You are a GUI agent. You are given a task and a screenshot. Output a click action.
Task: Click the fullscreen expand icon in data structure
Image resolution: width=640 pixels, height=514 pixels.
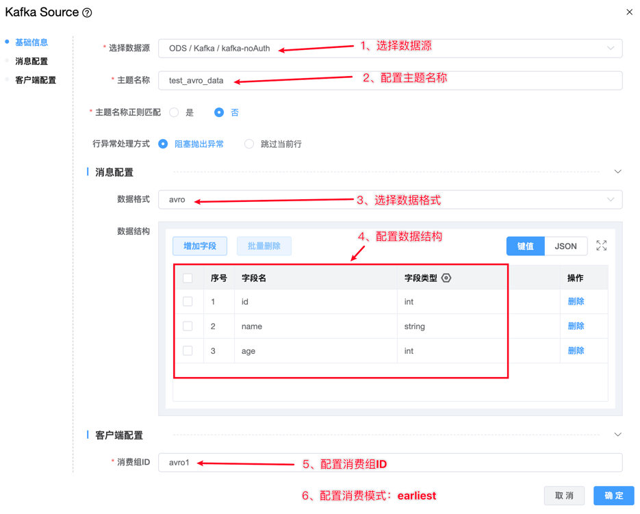click(x=601, y=246)
